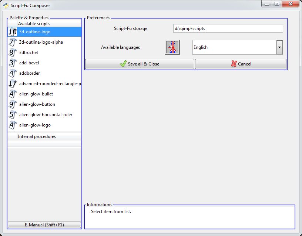The height and width of the screenshot is (236, 302).
Task: Choose advanced-rounded-rectangle script entry
Action: click(x=50, y=84)
